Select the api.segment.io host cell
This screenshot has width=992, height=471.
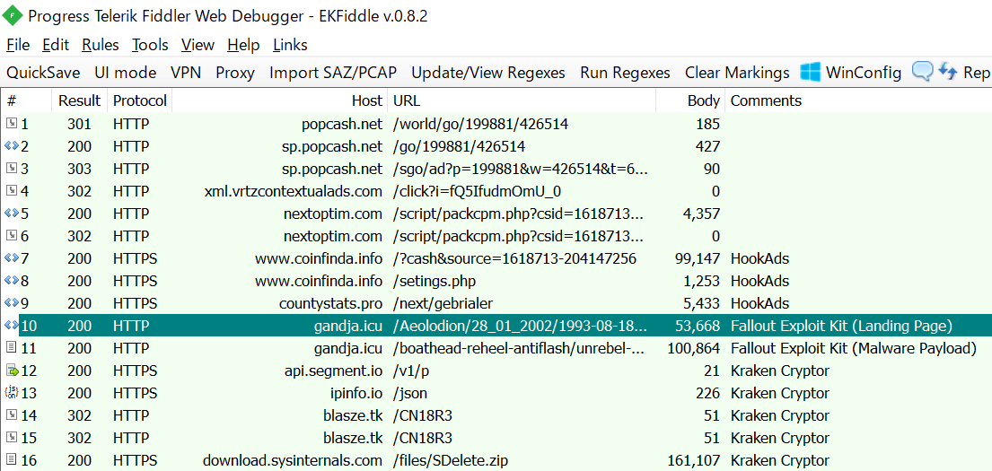333,370
